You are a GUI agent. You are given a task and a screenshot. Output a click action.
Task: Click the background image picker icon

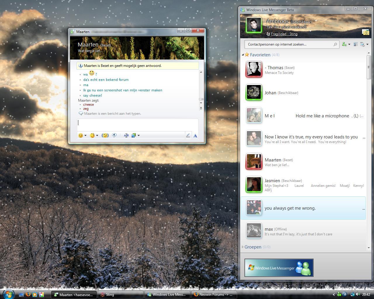coord(134,135)
